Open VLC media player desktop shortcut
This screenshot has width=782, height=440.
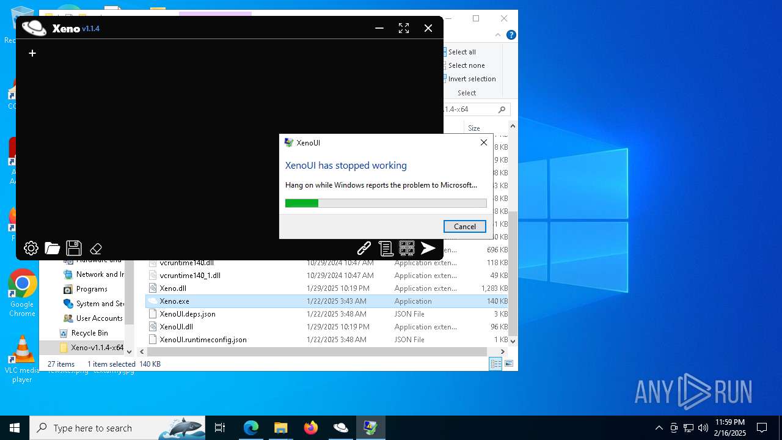[22, 359]
